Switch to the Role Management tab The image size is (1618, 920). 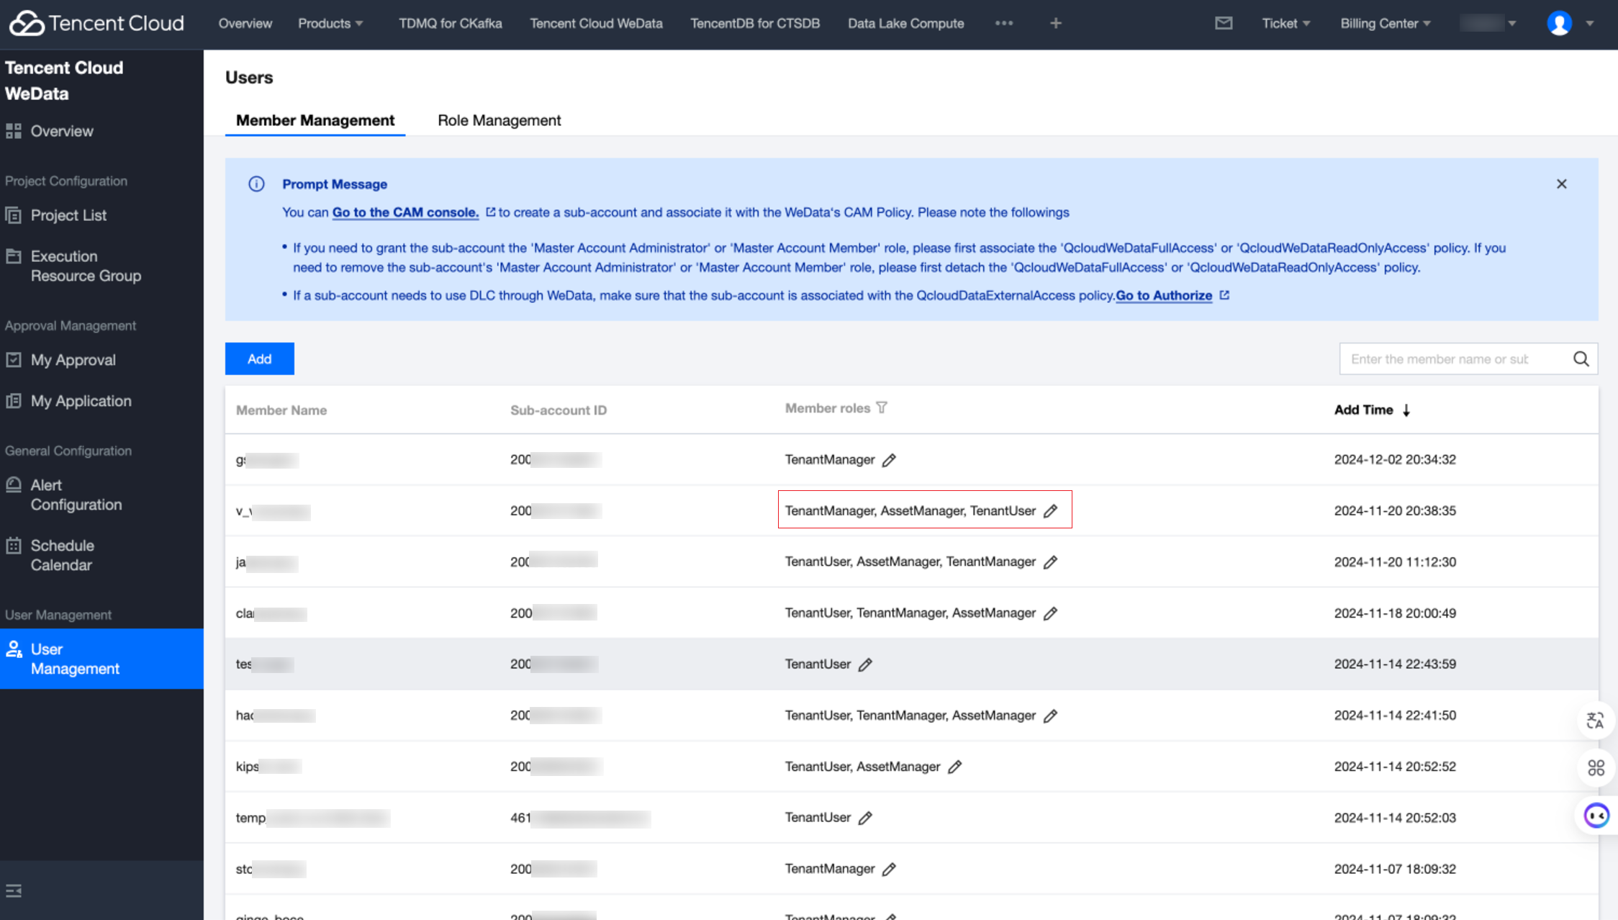tap(499, 120)
